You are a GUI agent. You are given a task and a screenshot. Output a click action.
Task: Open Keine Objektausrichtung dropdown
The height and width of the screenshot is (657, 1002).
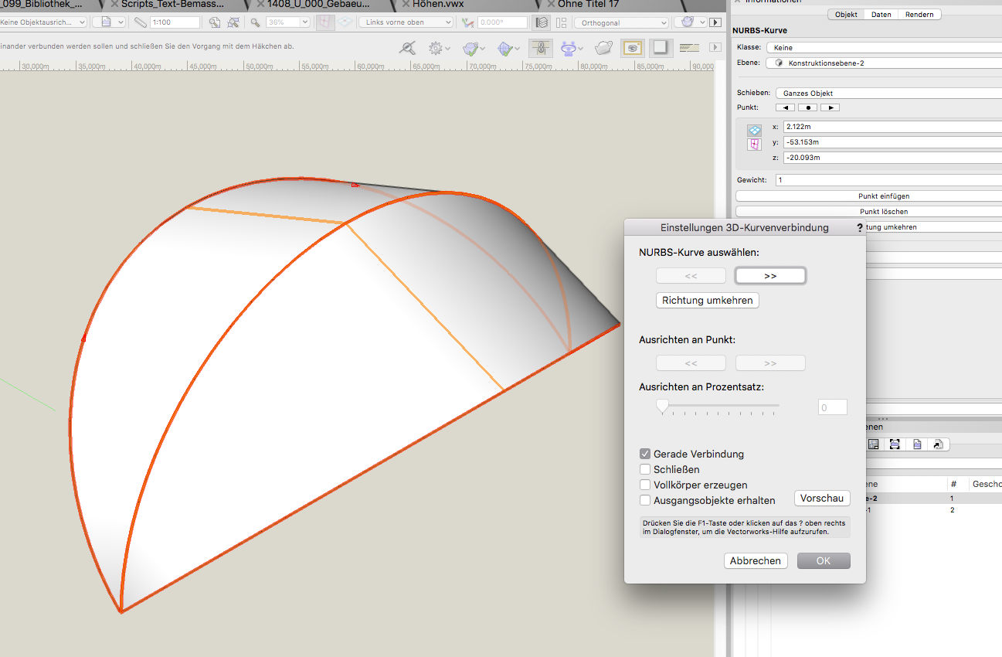click(43, 22)
